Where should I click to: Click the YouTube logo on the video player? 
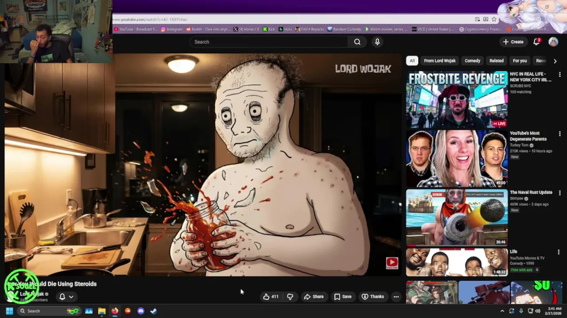[x=392, y=263]
